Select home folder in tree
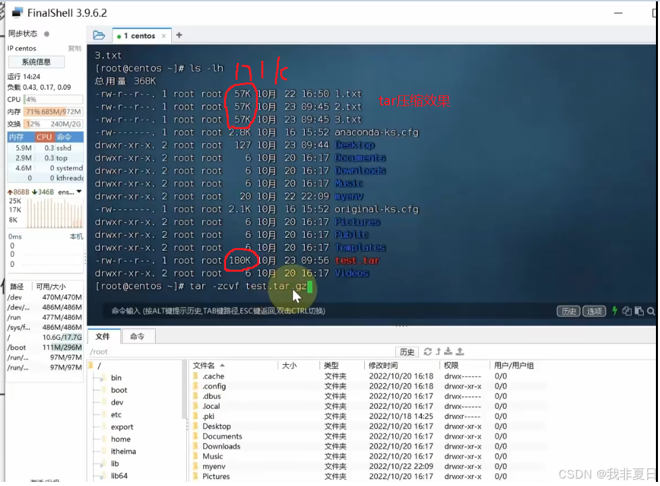 coord(120,439)
